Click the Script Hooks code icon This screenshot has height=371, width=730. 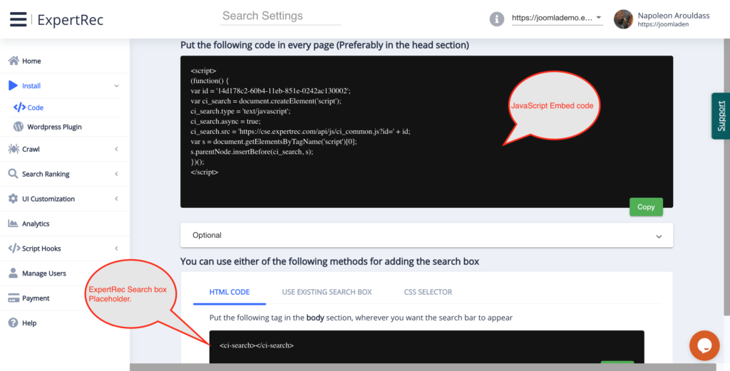[14, 249]
